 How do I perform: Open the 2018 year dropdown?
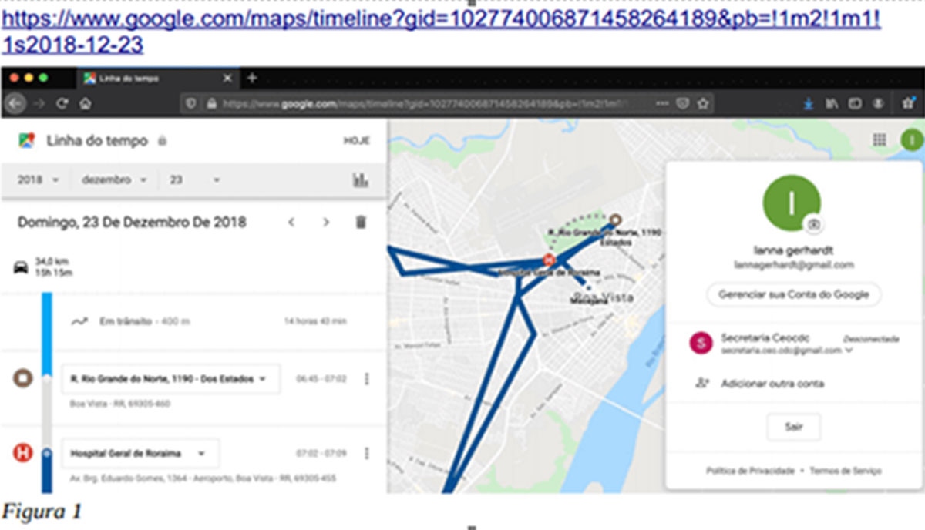pos(39,179)
